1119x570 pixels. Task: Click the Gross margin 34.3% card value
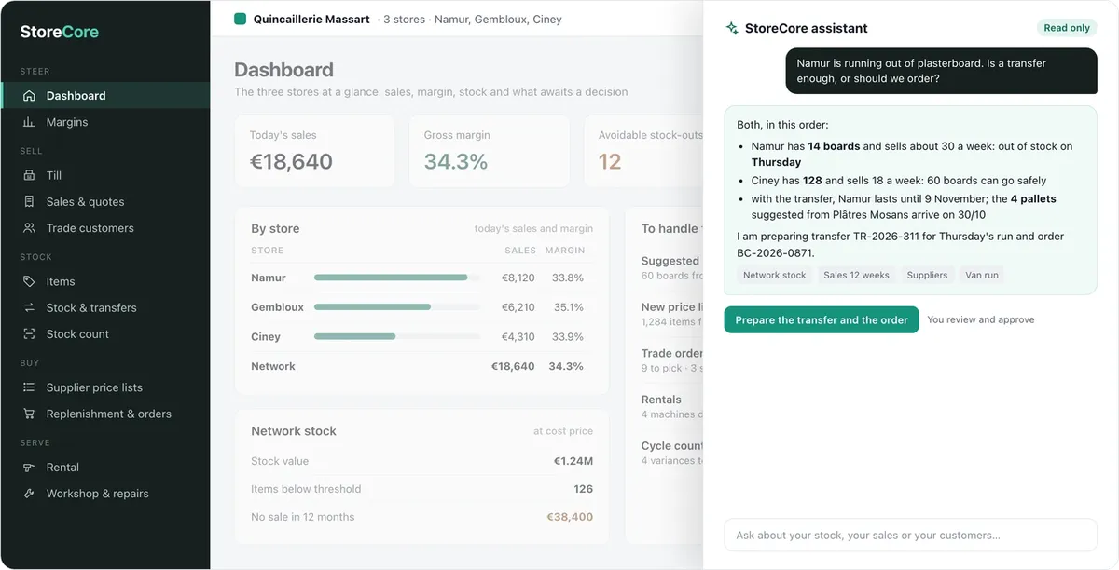[456, 161]
